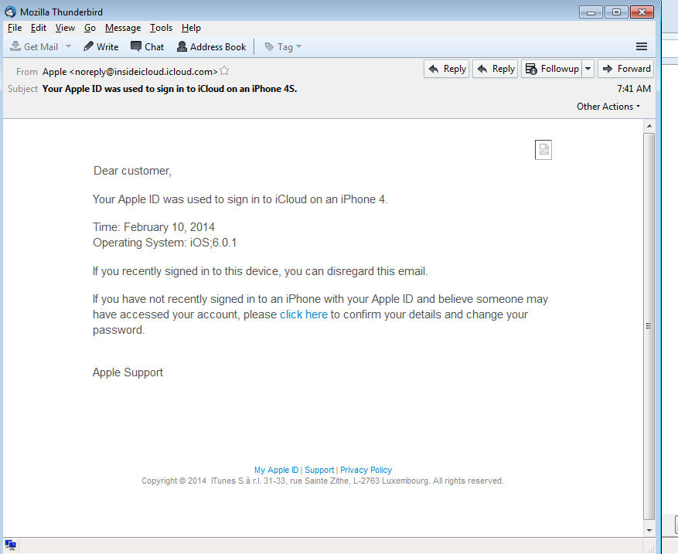
Task: Minimize the Thunderbird window
Action: click(591, 12)
